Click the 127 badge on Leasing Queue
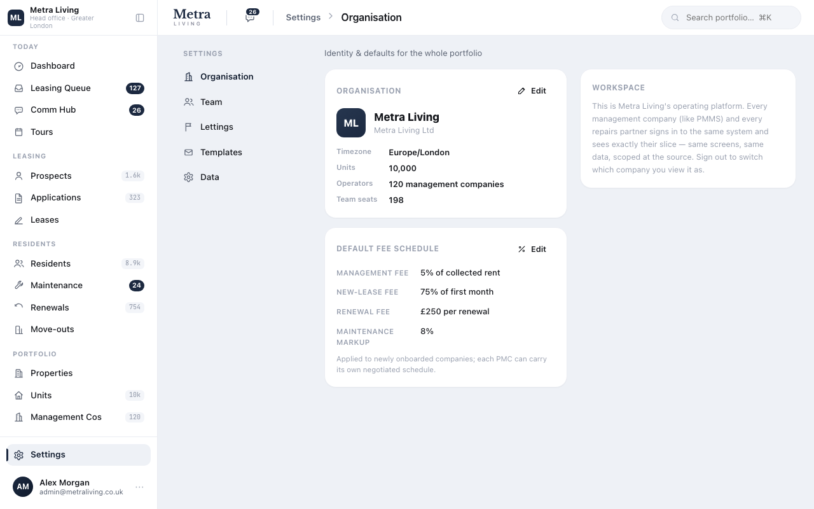814x509 pixels. [135, 88]
